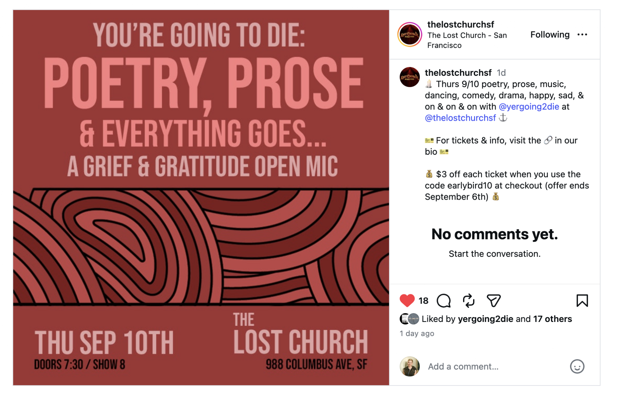This screenshot has width=630, height=404.
Task: Open the emoji picker smiley icon
Action: click(577, 366)
